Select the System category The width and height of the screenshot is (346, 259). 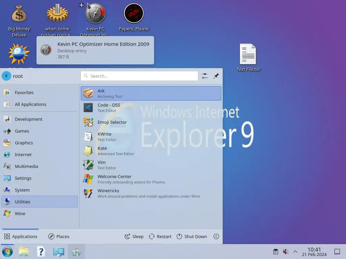click(40, 190)
